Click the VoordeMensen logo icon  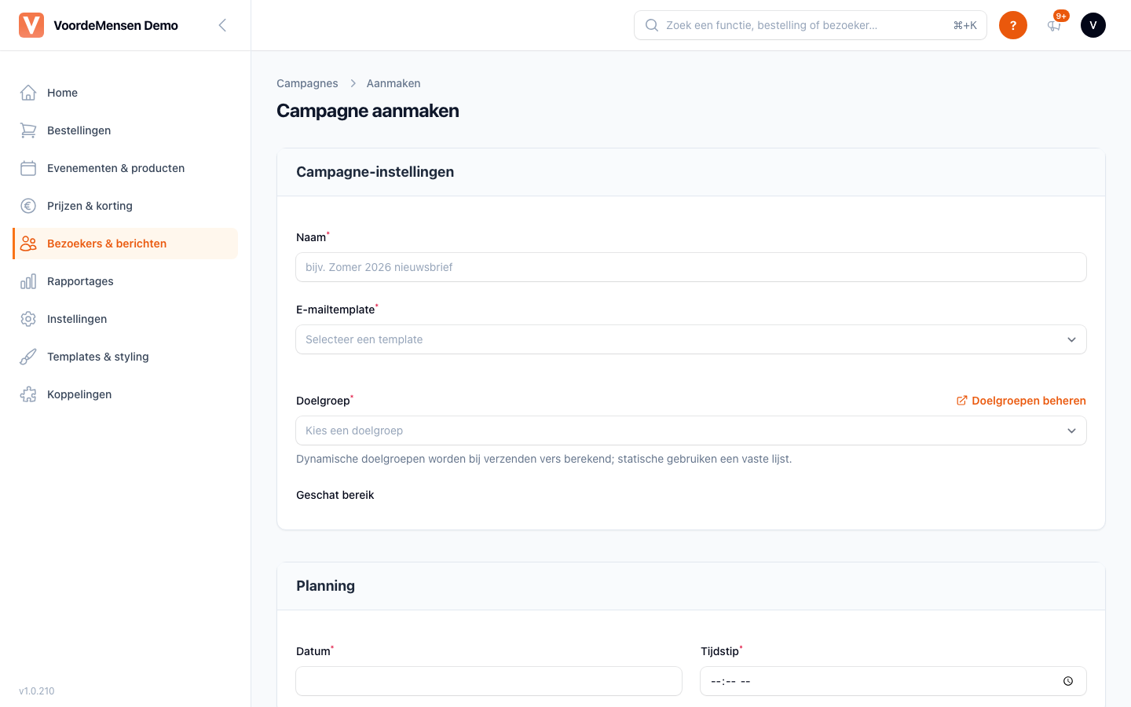[x=31, y=25]
